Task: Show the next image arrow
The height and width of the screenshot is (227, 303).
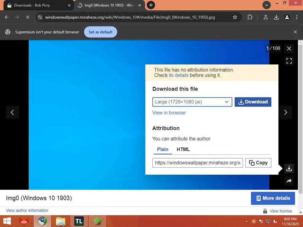Action: click(286, 112)
